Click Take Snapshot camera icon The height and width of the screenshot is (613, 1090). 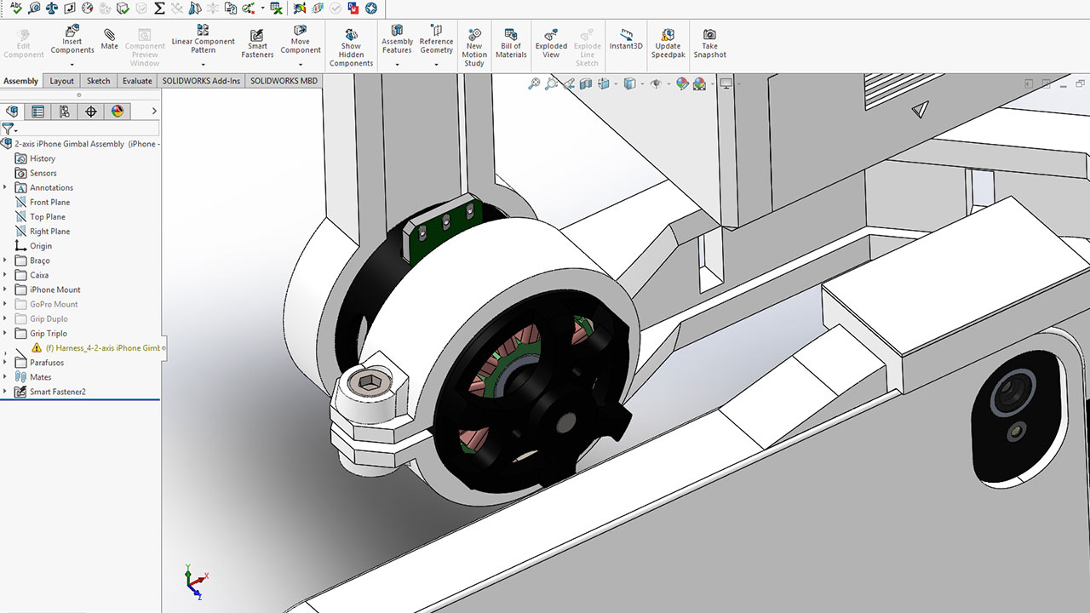[x=709, y=43]
